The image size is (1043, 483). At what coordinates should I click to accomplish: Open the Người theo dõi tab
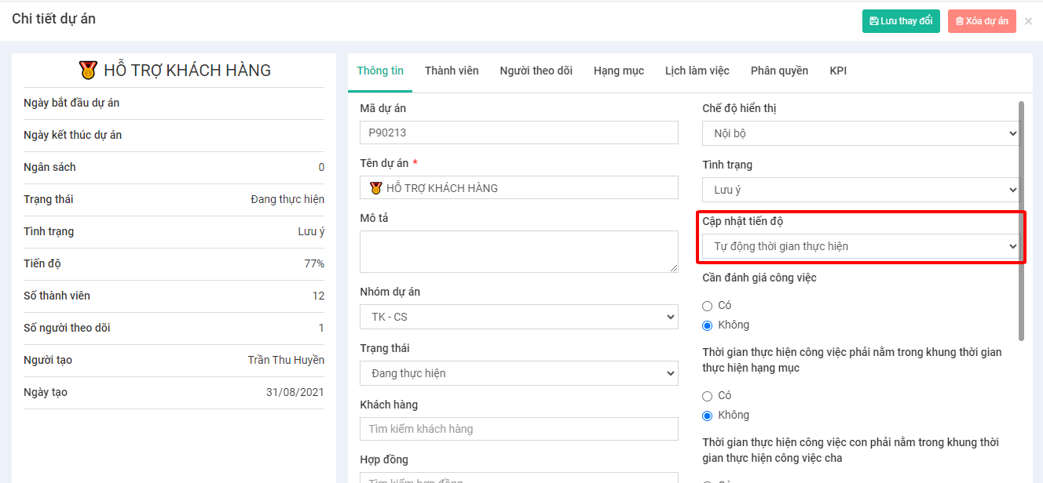tap(536, 71)
